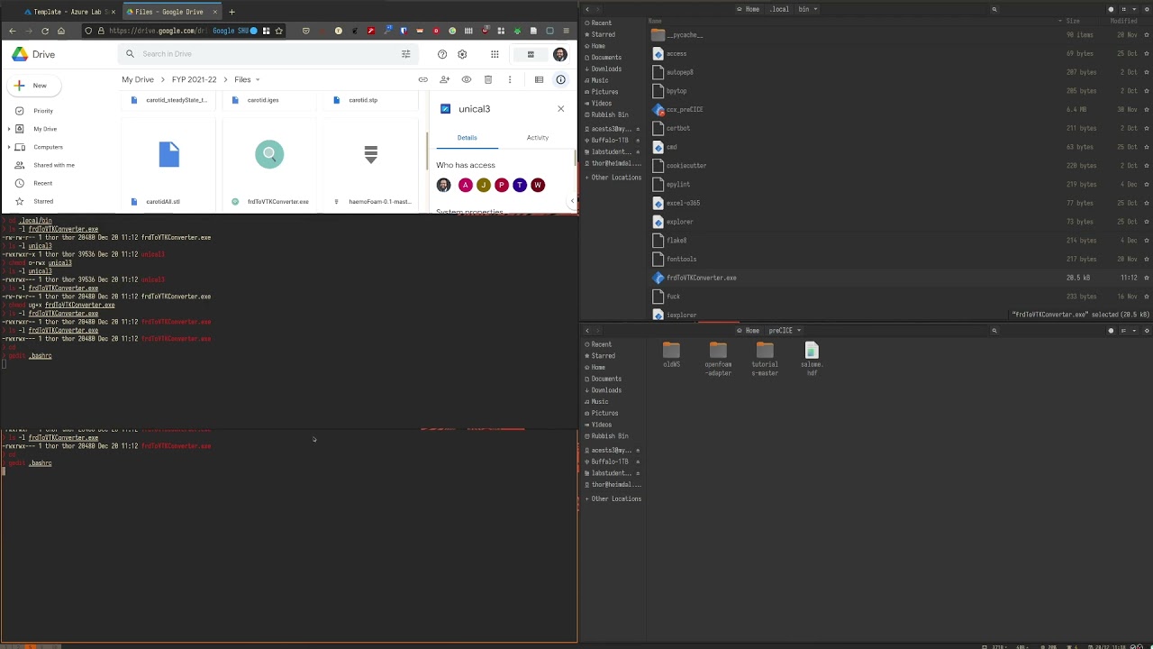
Task: Open Google Drive search options icon
Action: [x=405, y=54]
